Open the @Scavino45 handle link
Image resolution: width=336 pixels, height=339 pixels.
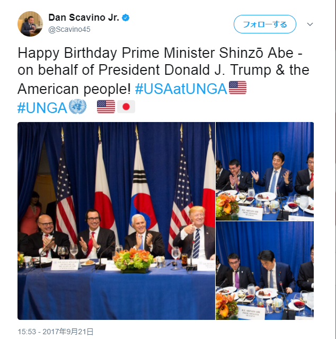(69, 29)
